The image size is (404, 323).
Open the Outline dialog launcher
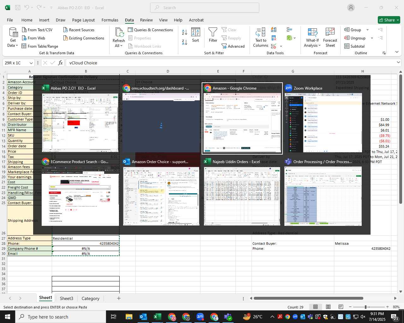384,53
